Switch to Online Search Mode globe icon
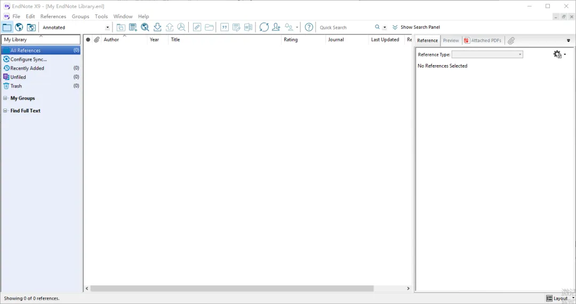 19,27
